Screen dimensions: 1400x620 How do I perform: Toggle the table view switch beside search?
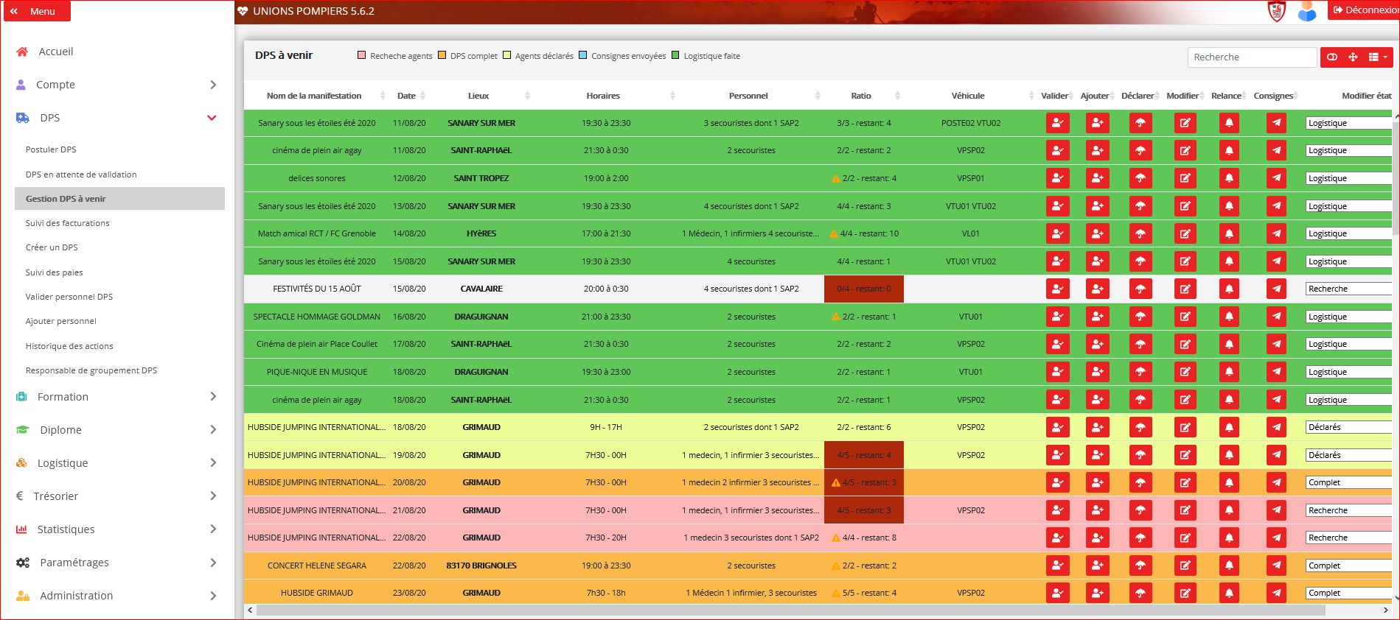click(x=1332, y=57)
